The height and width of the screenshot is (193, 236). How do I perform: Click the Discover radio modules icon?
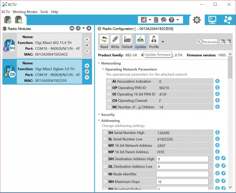tap(18, 20)
